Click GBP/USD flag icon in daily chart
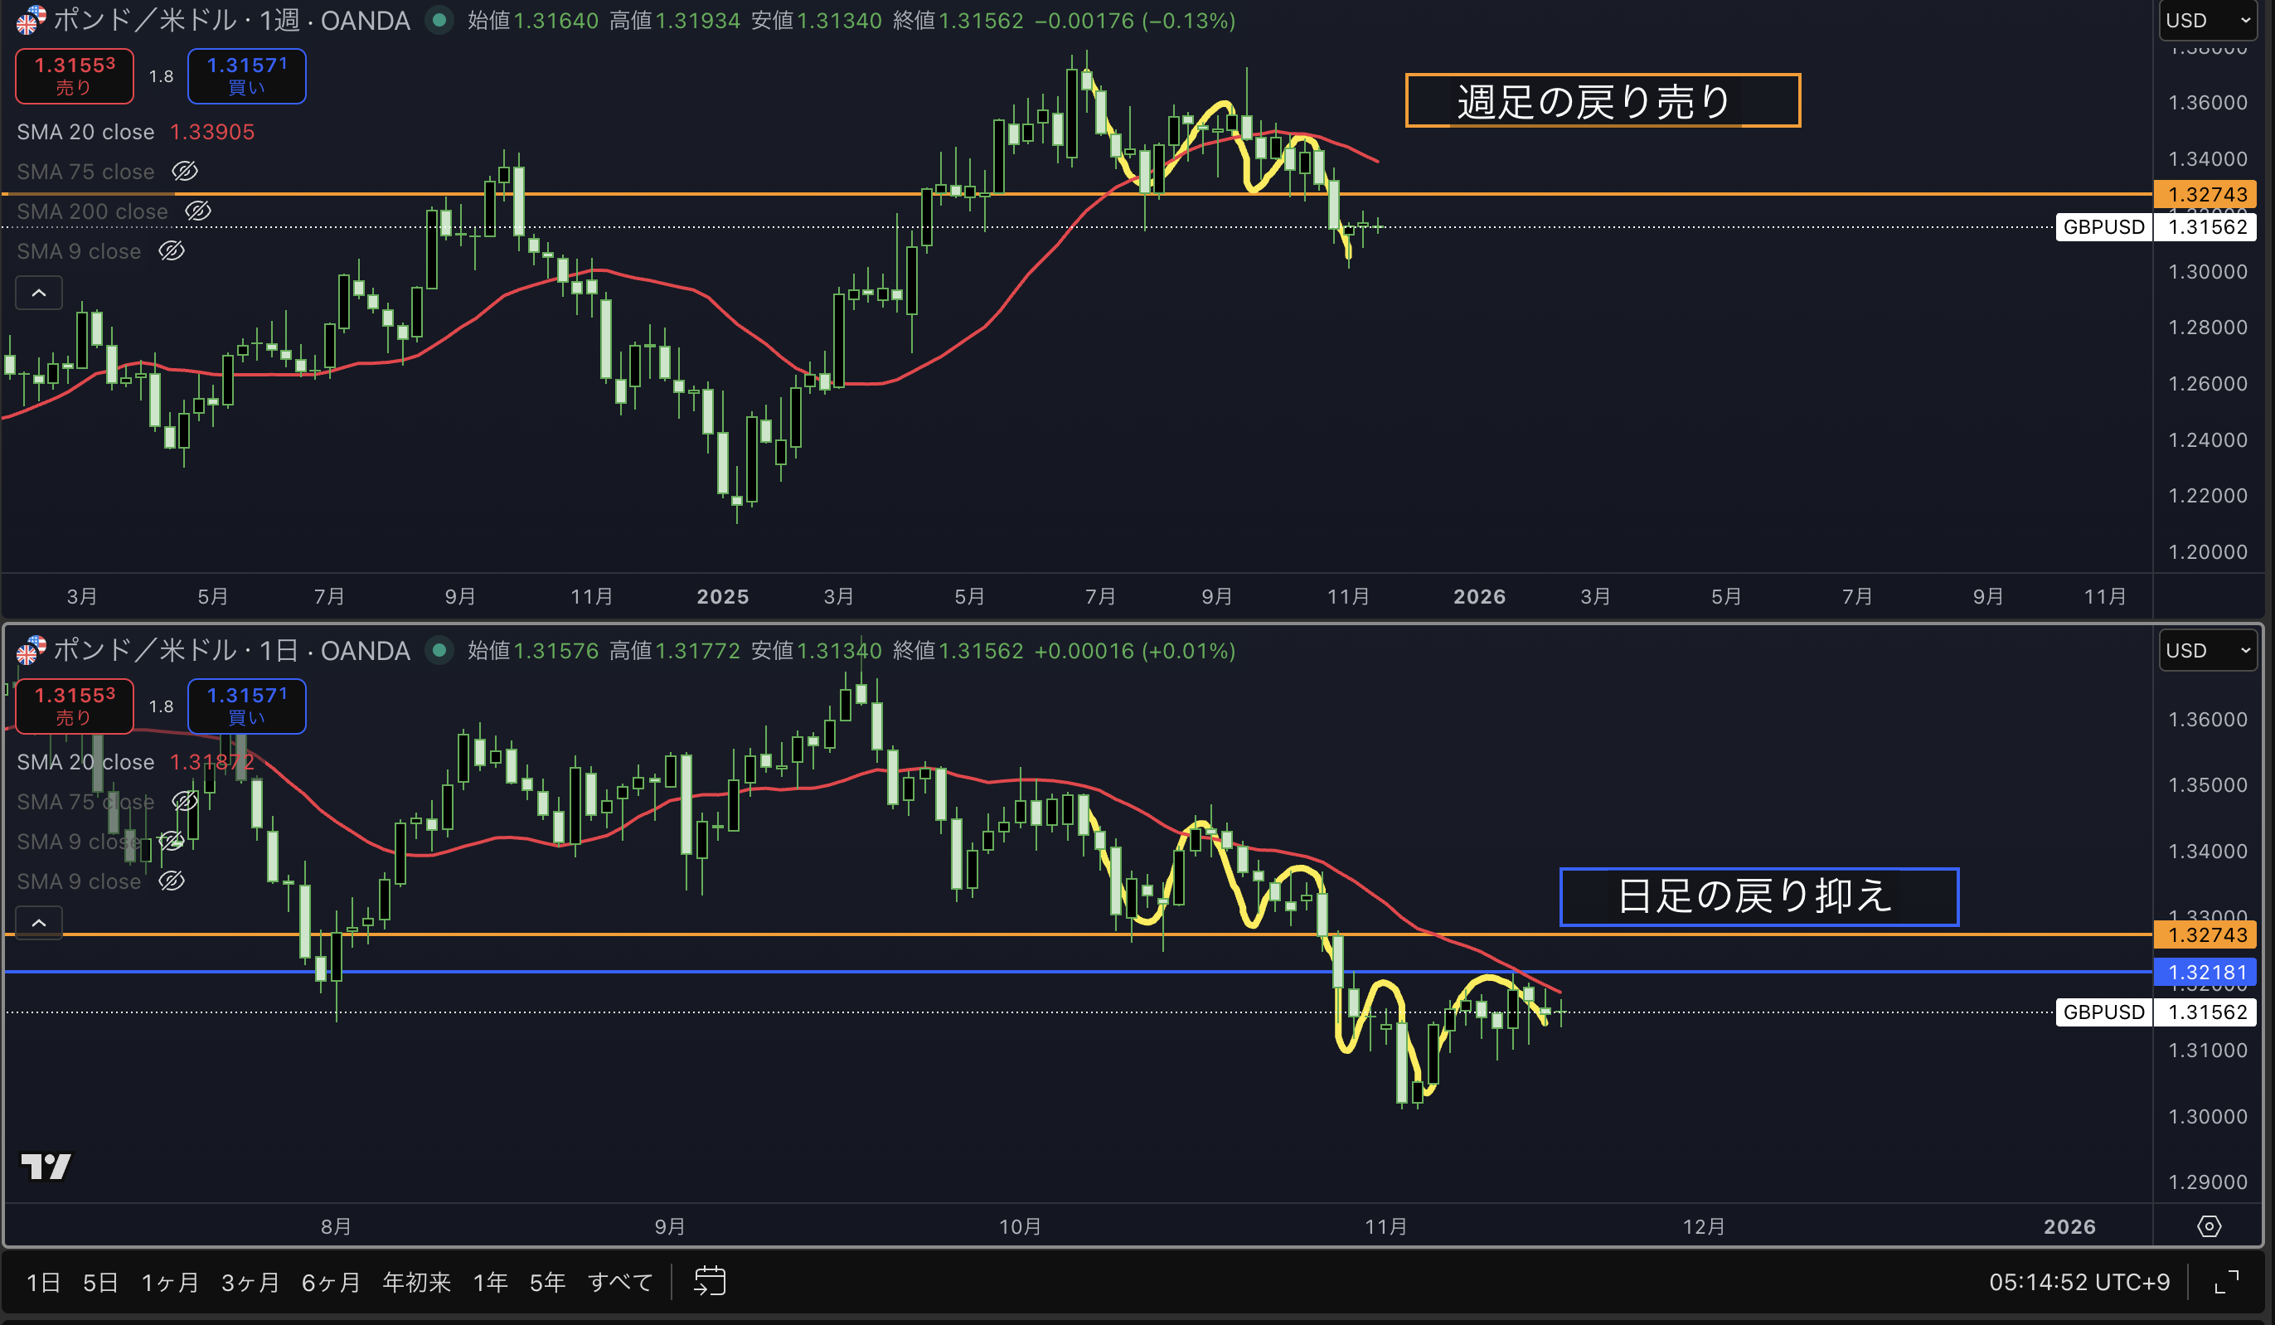 click(x=31, y=650)
